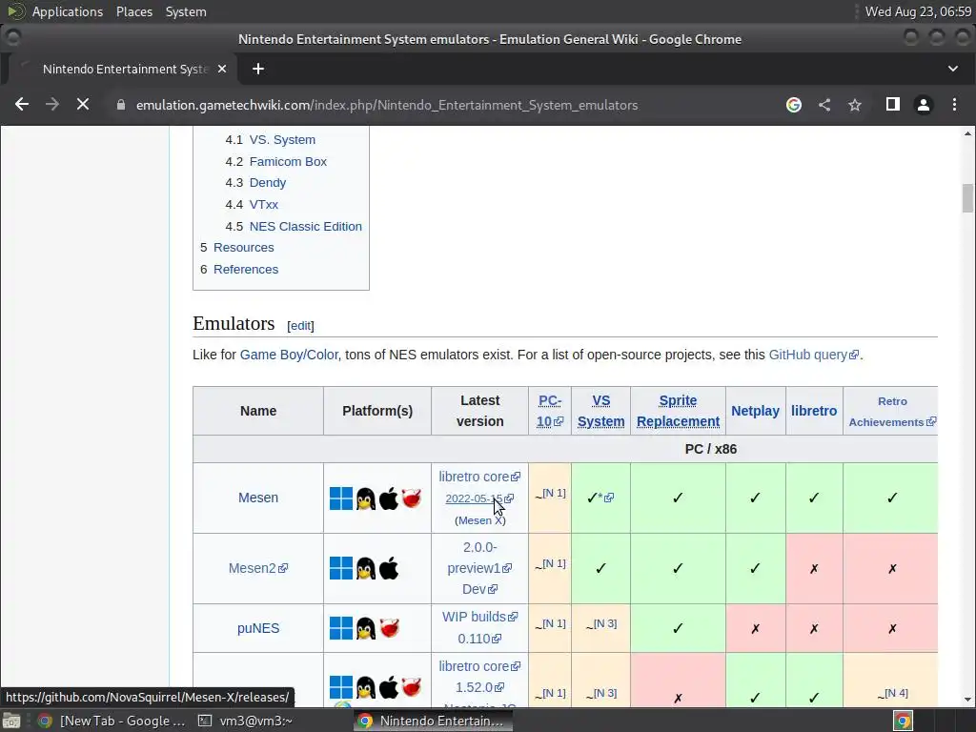Open the side panel icon

coord(892,105)
